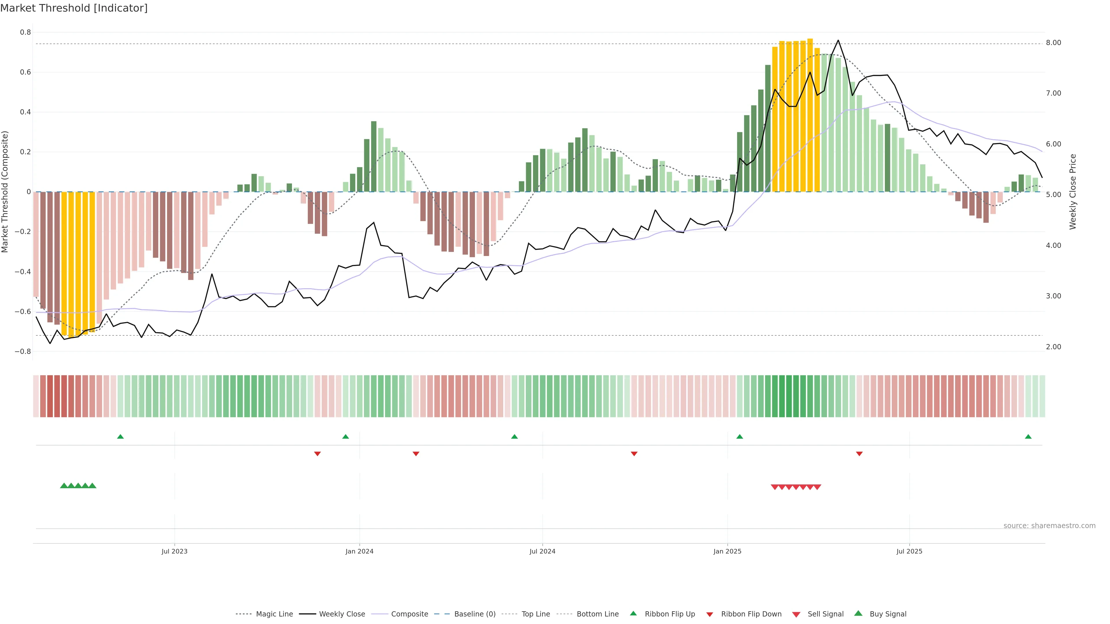Click the leftmost red Ribbon Flip Down marker

point(318,454)
